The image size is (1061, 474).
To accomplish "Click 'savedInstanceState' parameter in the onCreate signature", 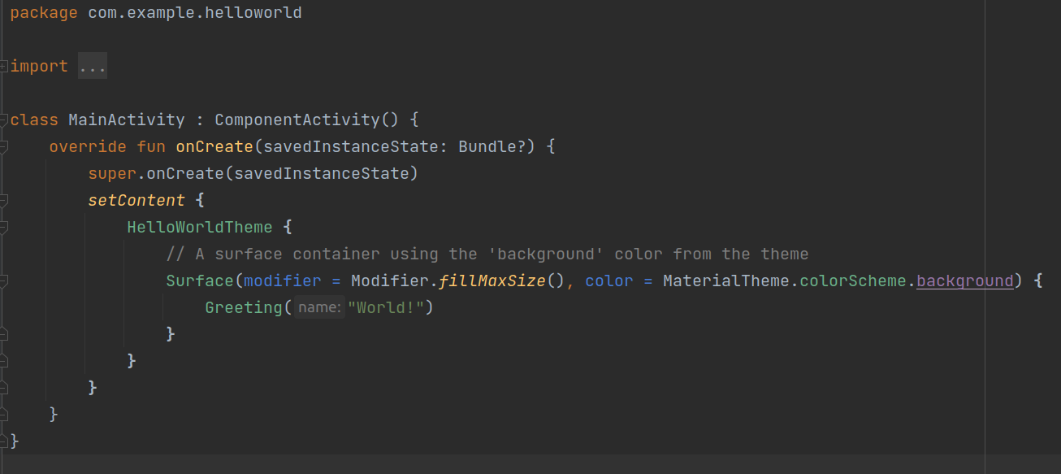I will click(x=351, y=147).
